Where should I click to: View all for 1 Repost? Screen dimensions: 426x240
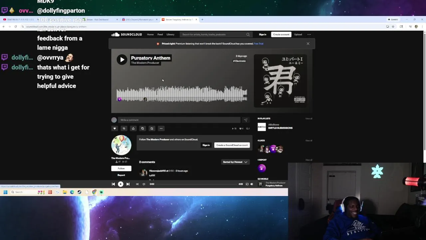point(309,160)
